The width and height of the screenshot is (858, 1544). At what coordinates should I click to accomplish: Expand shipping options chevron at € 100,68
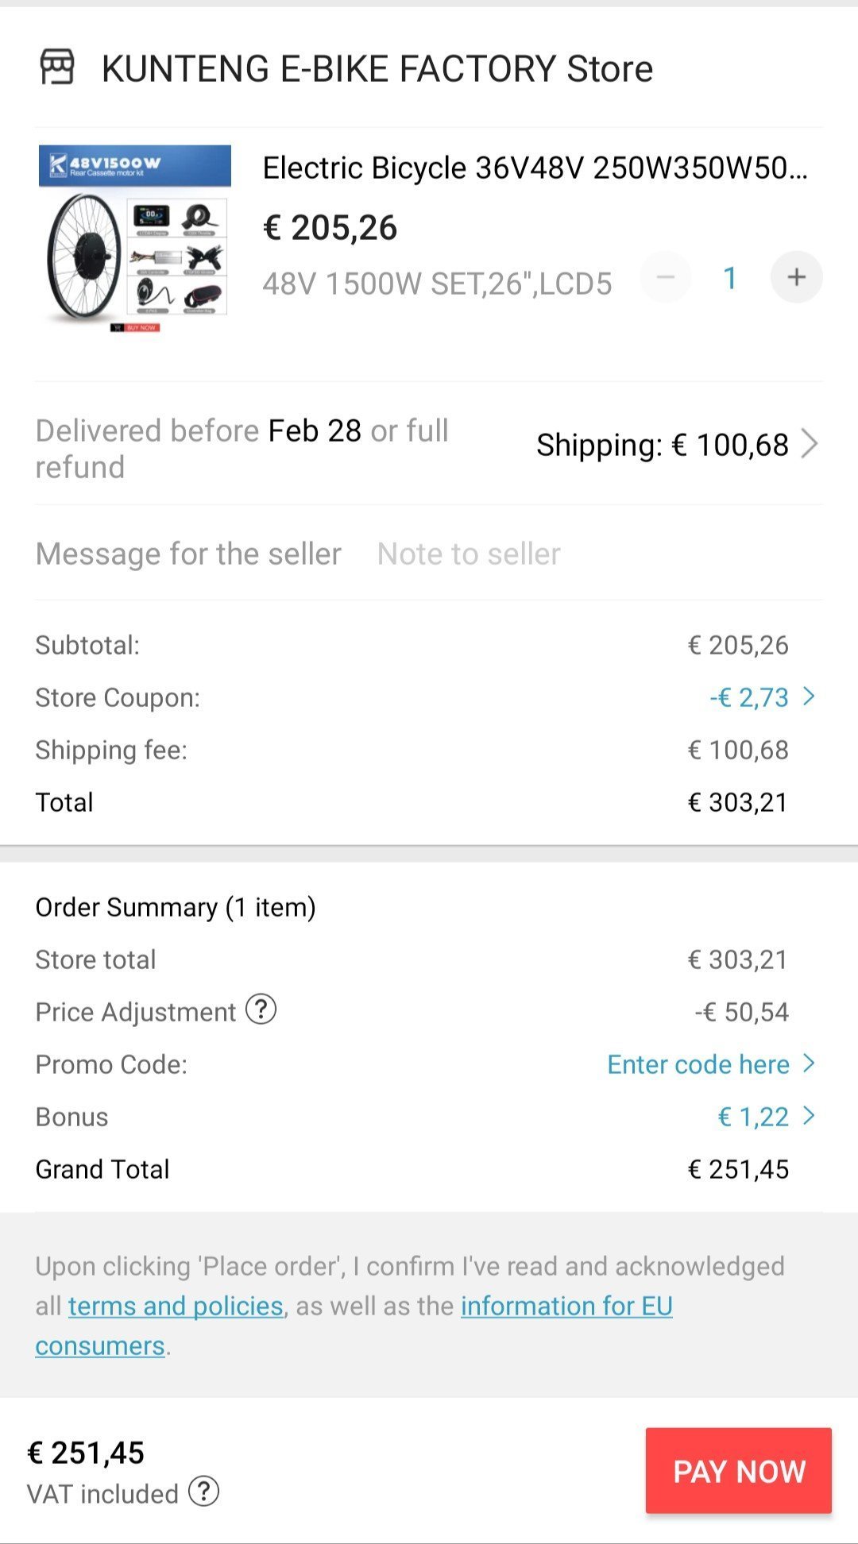809,444
